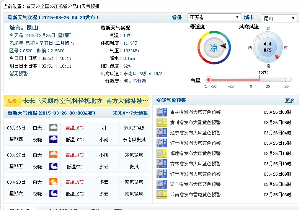Click the 高温14℃ cell for 03月27日
Image resolution: width=302 pixels, height=210 pixels.
coord(75,155)
